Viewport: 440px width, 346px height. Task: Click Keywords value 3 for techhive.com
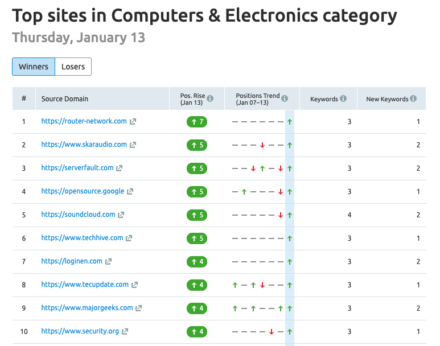click(x=349, y=238)
